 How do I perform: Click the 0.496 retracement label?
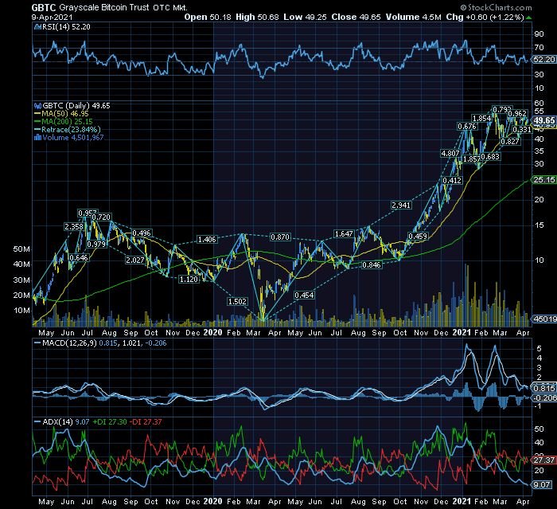click(142, 233)
